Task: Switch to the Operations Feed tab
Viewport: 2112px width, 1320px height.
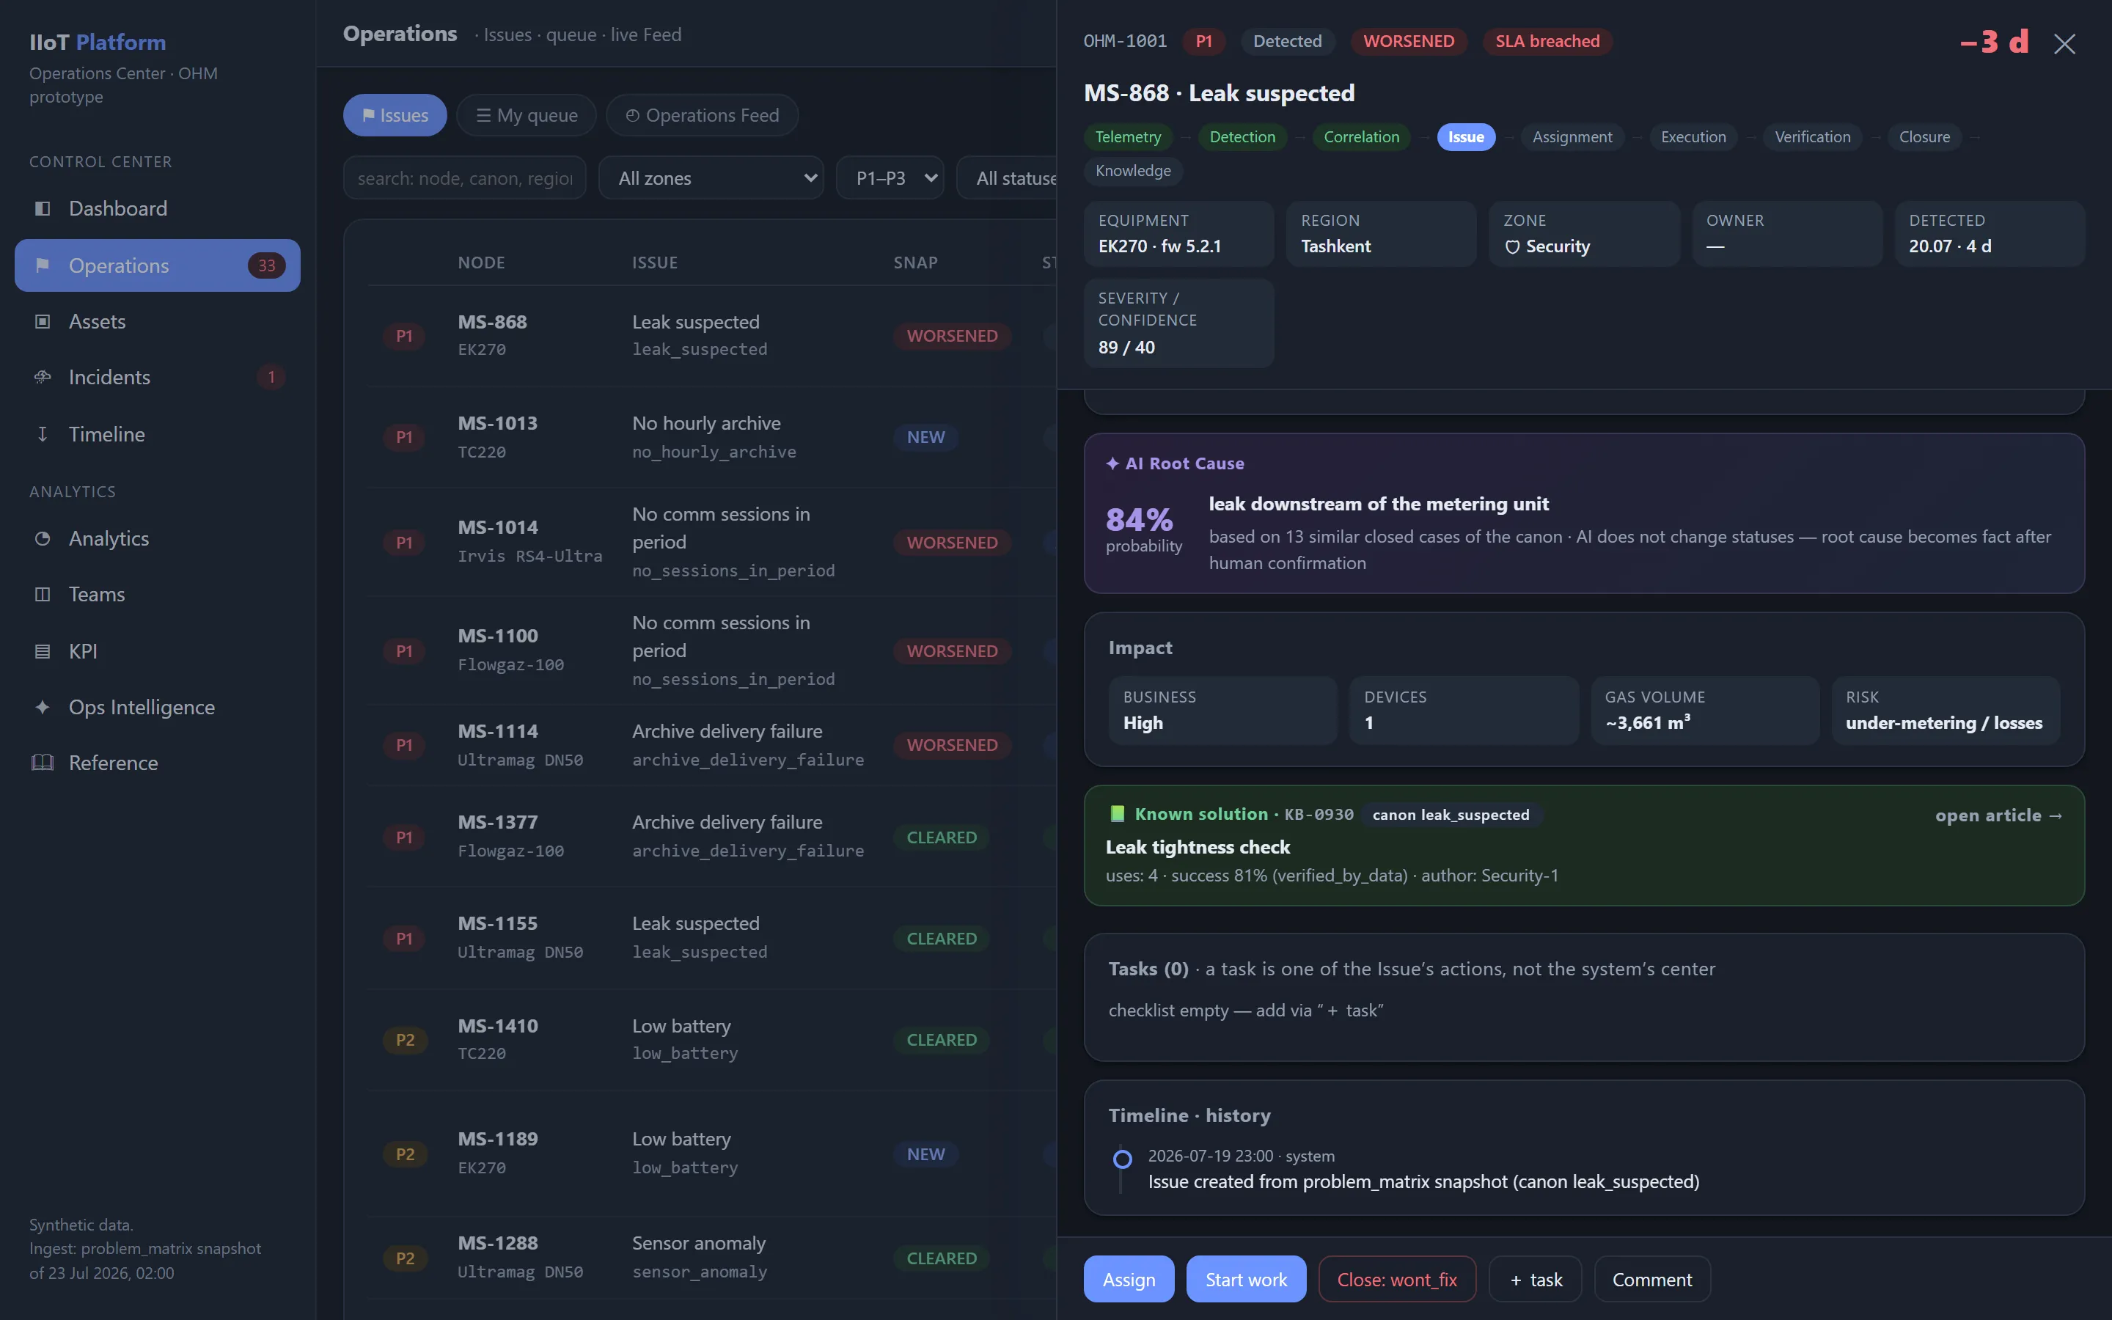Action: pos(702,115)
